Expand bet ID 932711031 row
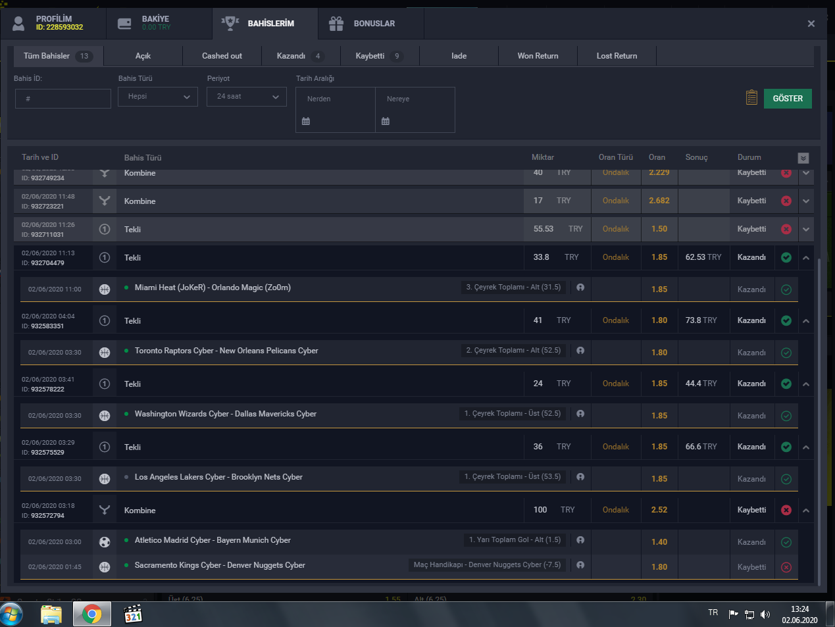Image resolution: width=835 pixels, height=627 pixels. click(806, 230)
